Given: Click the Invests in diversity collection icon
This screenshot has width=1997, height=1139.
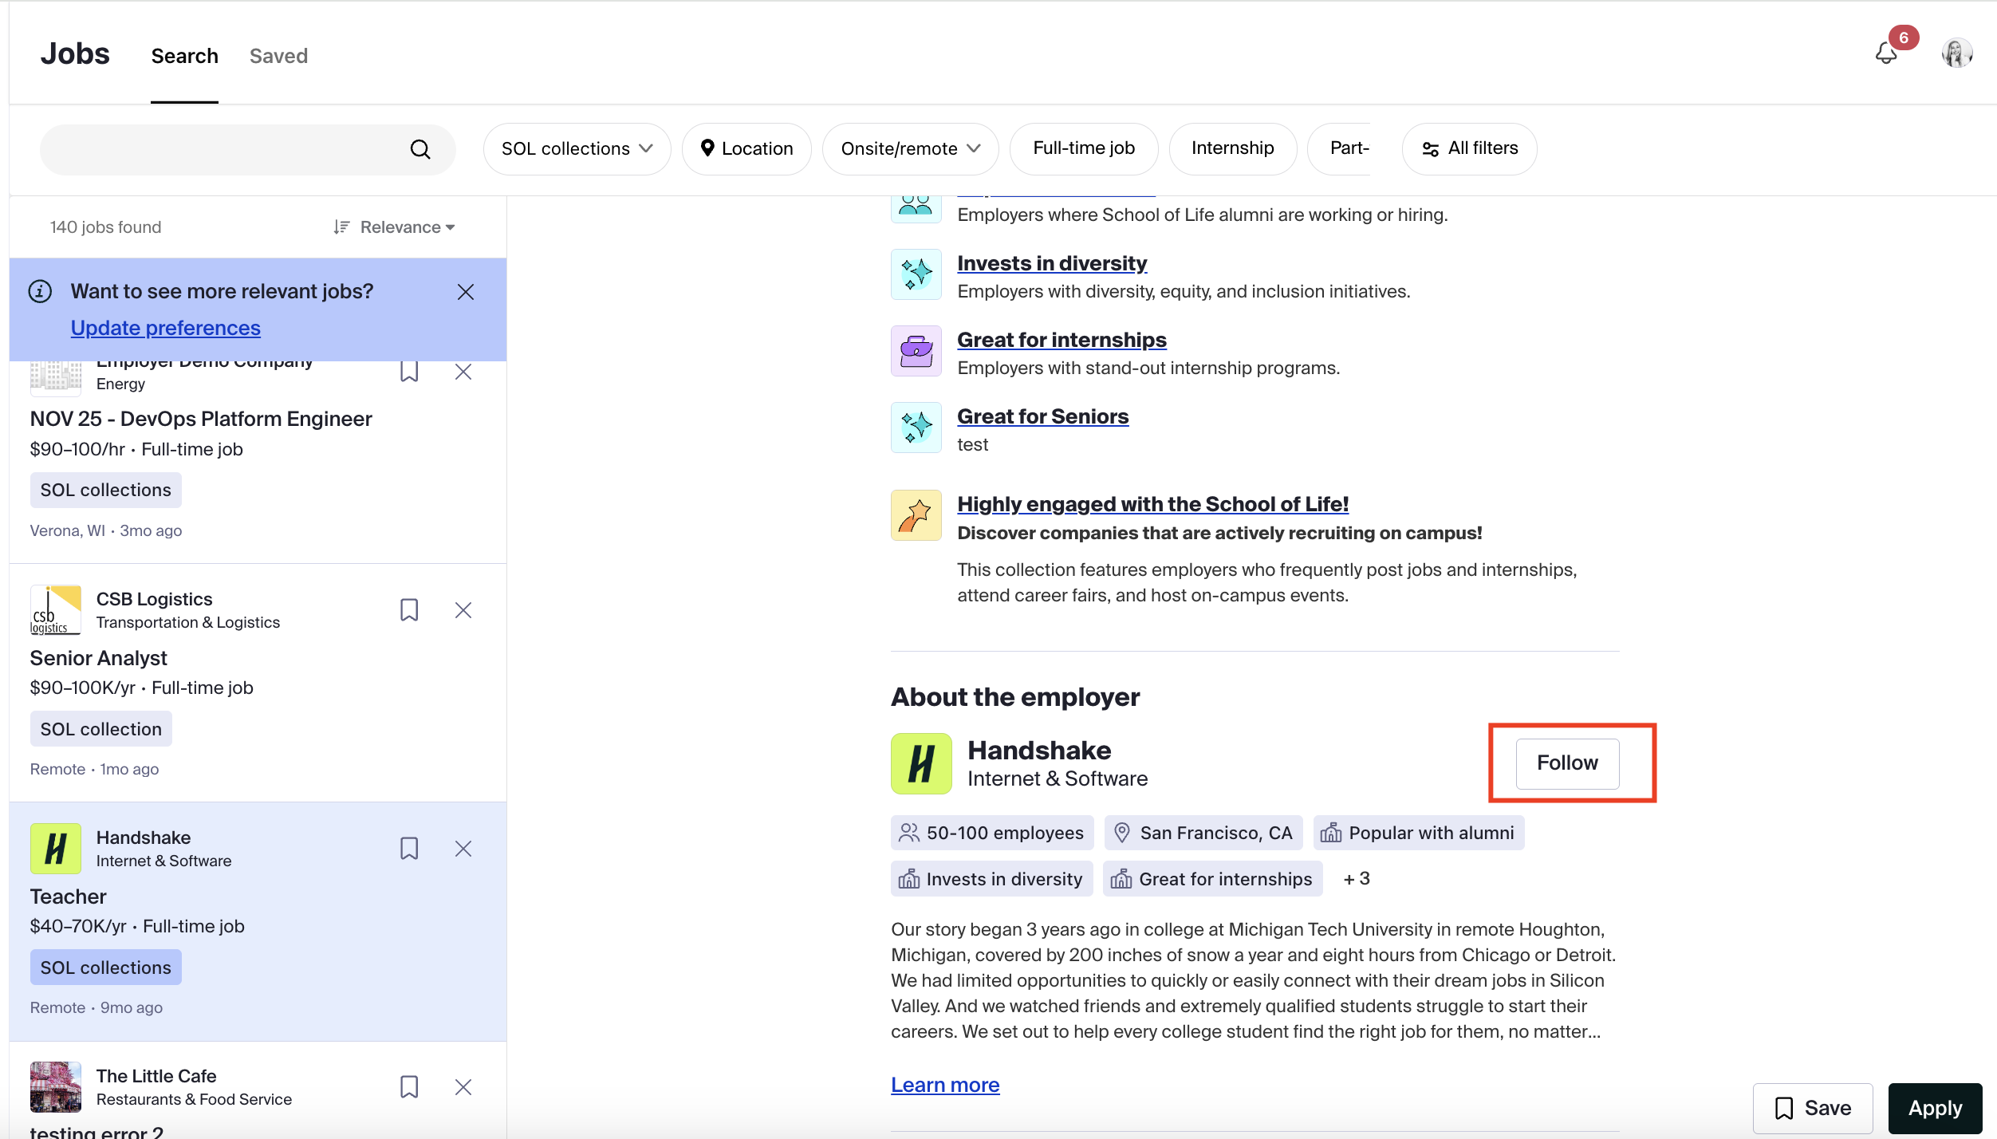Looking at the screenshot, I should coord(916,274).
